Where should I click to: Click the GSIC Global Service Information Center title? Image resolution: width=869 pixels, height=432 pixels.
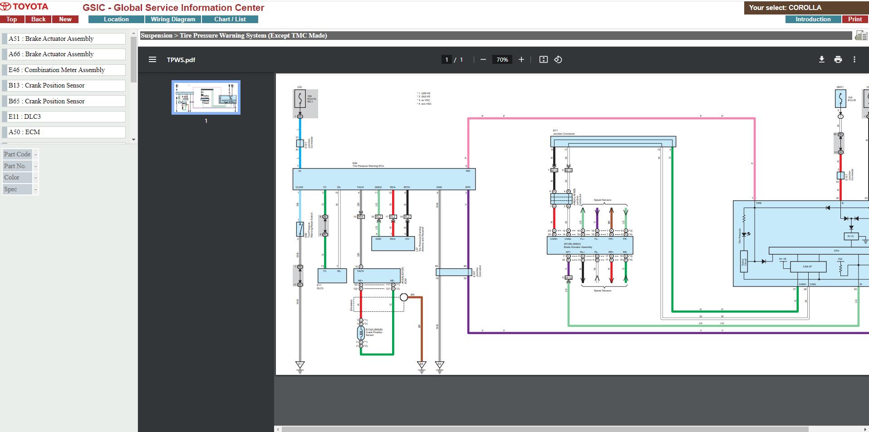tap(173, 8)
